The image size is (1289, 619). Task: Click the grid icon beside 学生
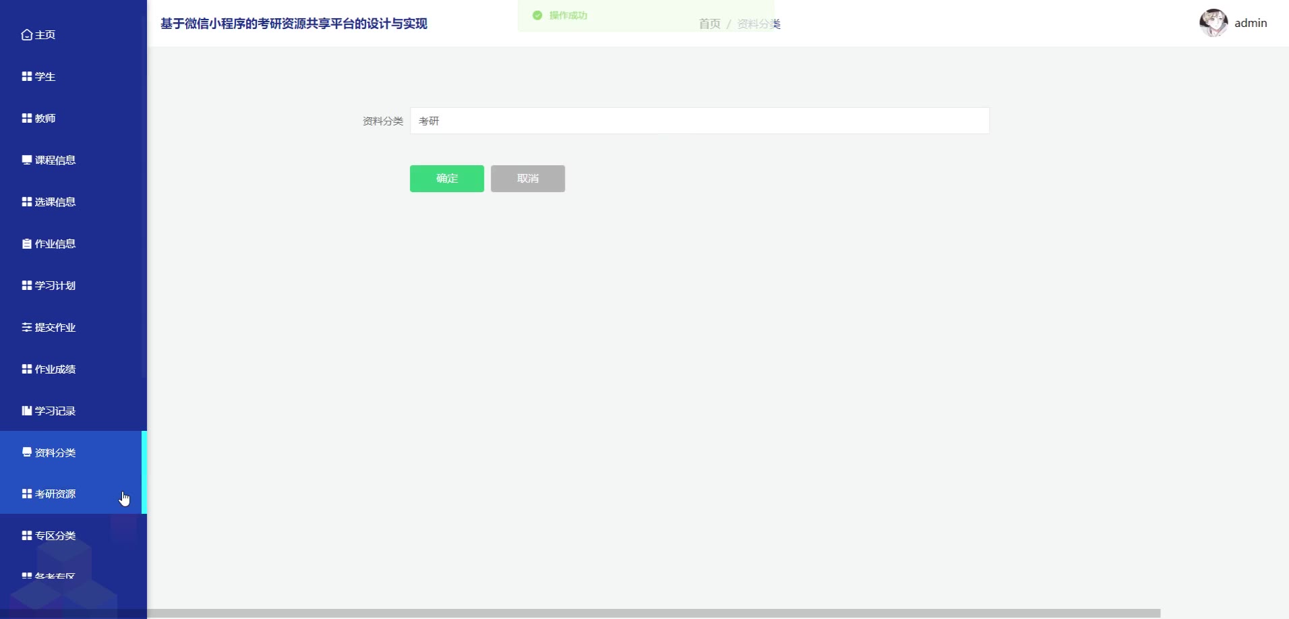pos(27,76)
